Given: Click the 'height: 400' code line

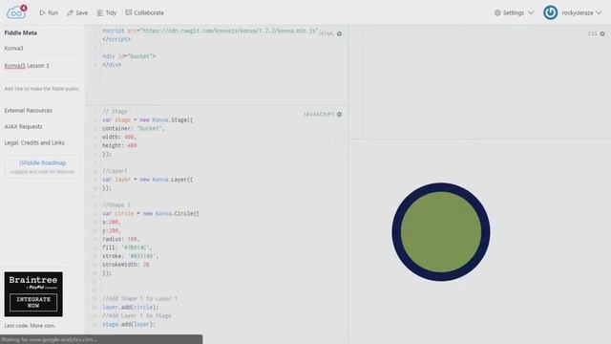Looking at the screenshot, I should point(119,145).
